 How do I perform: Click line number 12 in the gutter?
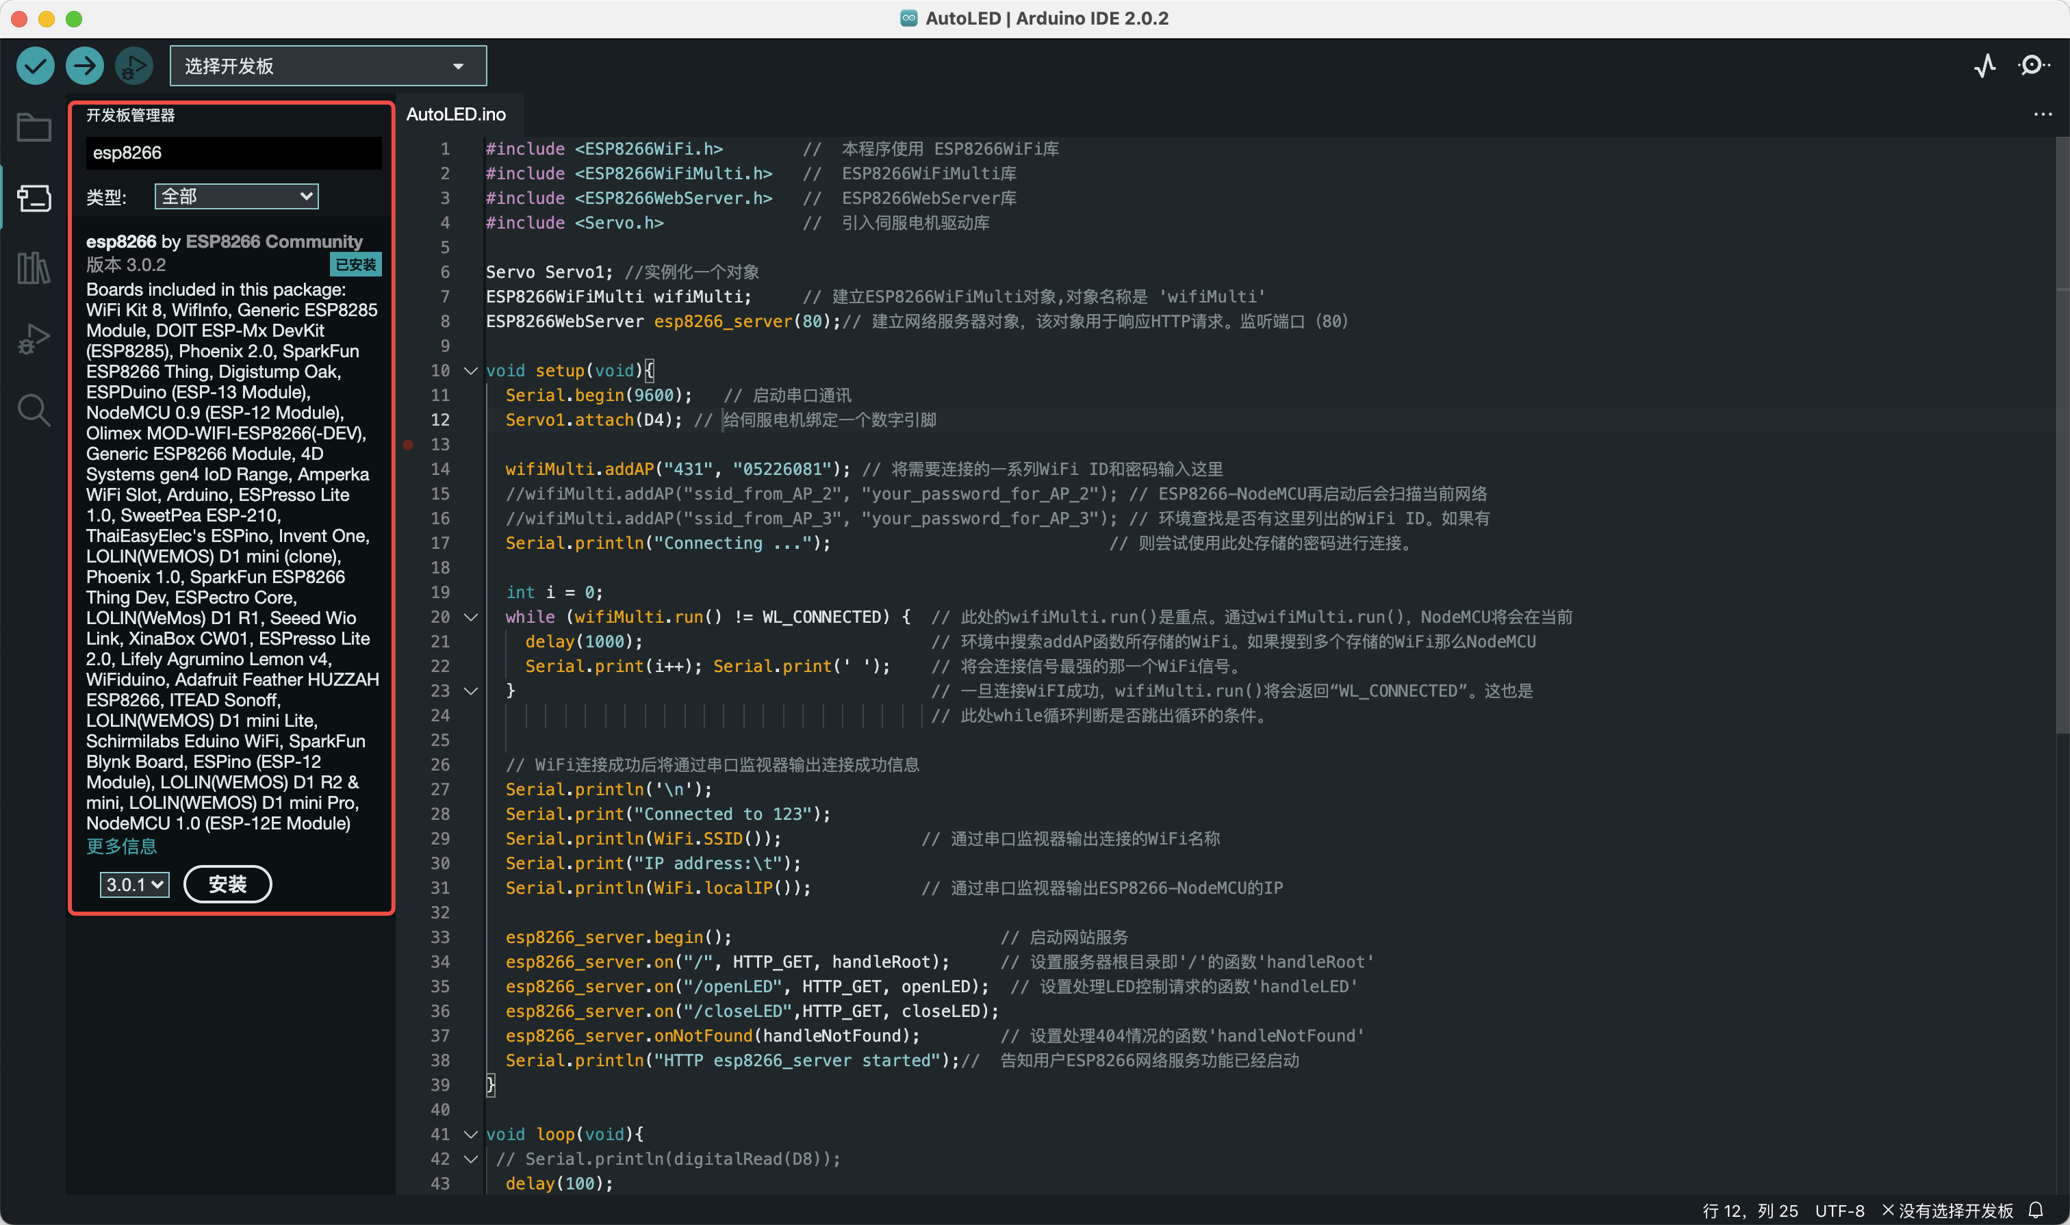pyautogui.click(x=440, y=420)
